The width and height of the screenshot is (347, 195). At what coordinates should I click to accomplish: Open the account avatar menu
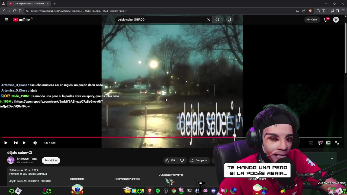pyautogui.click(x=336, y=19)
